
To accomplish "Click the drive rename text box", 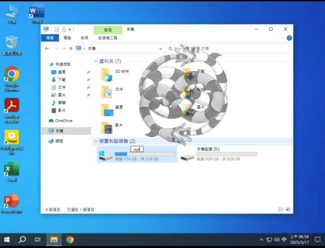I will coord(137,149).
